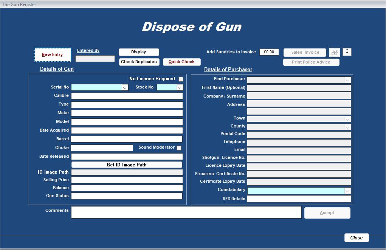386x250 pixels.
Task: Open the County dropdown list
Action: pos(347,127)
